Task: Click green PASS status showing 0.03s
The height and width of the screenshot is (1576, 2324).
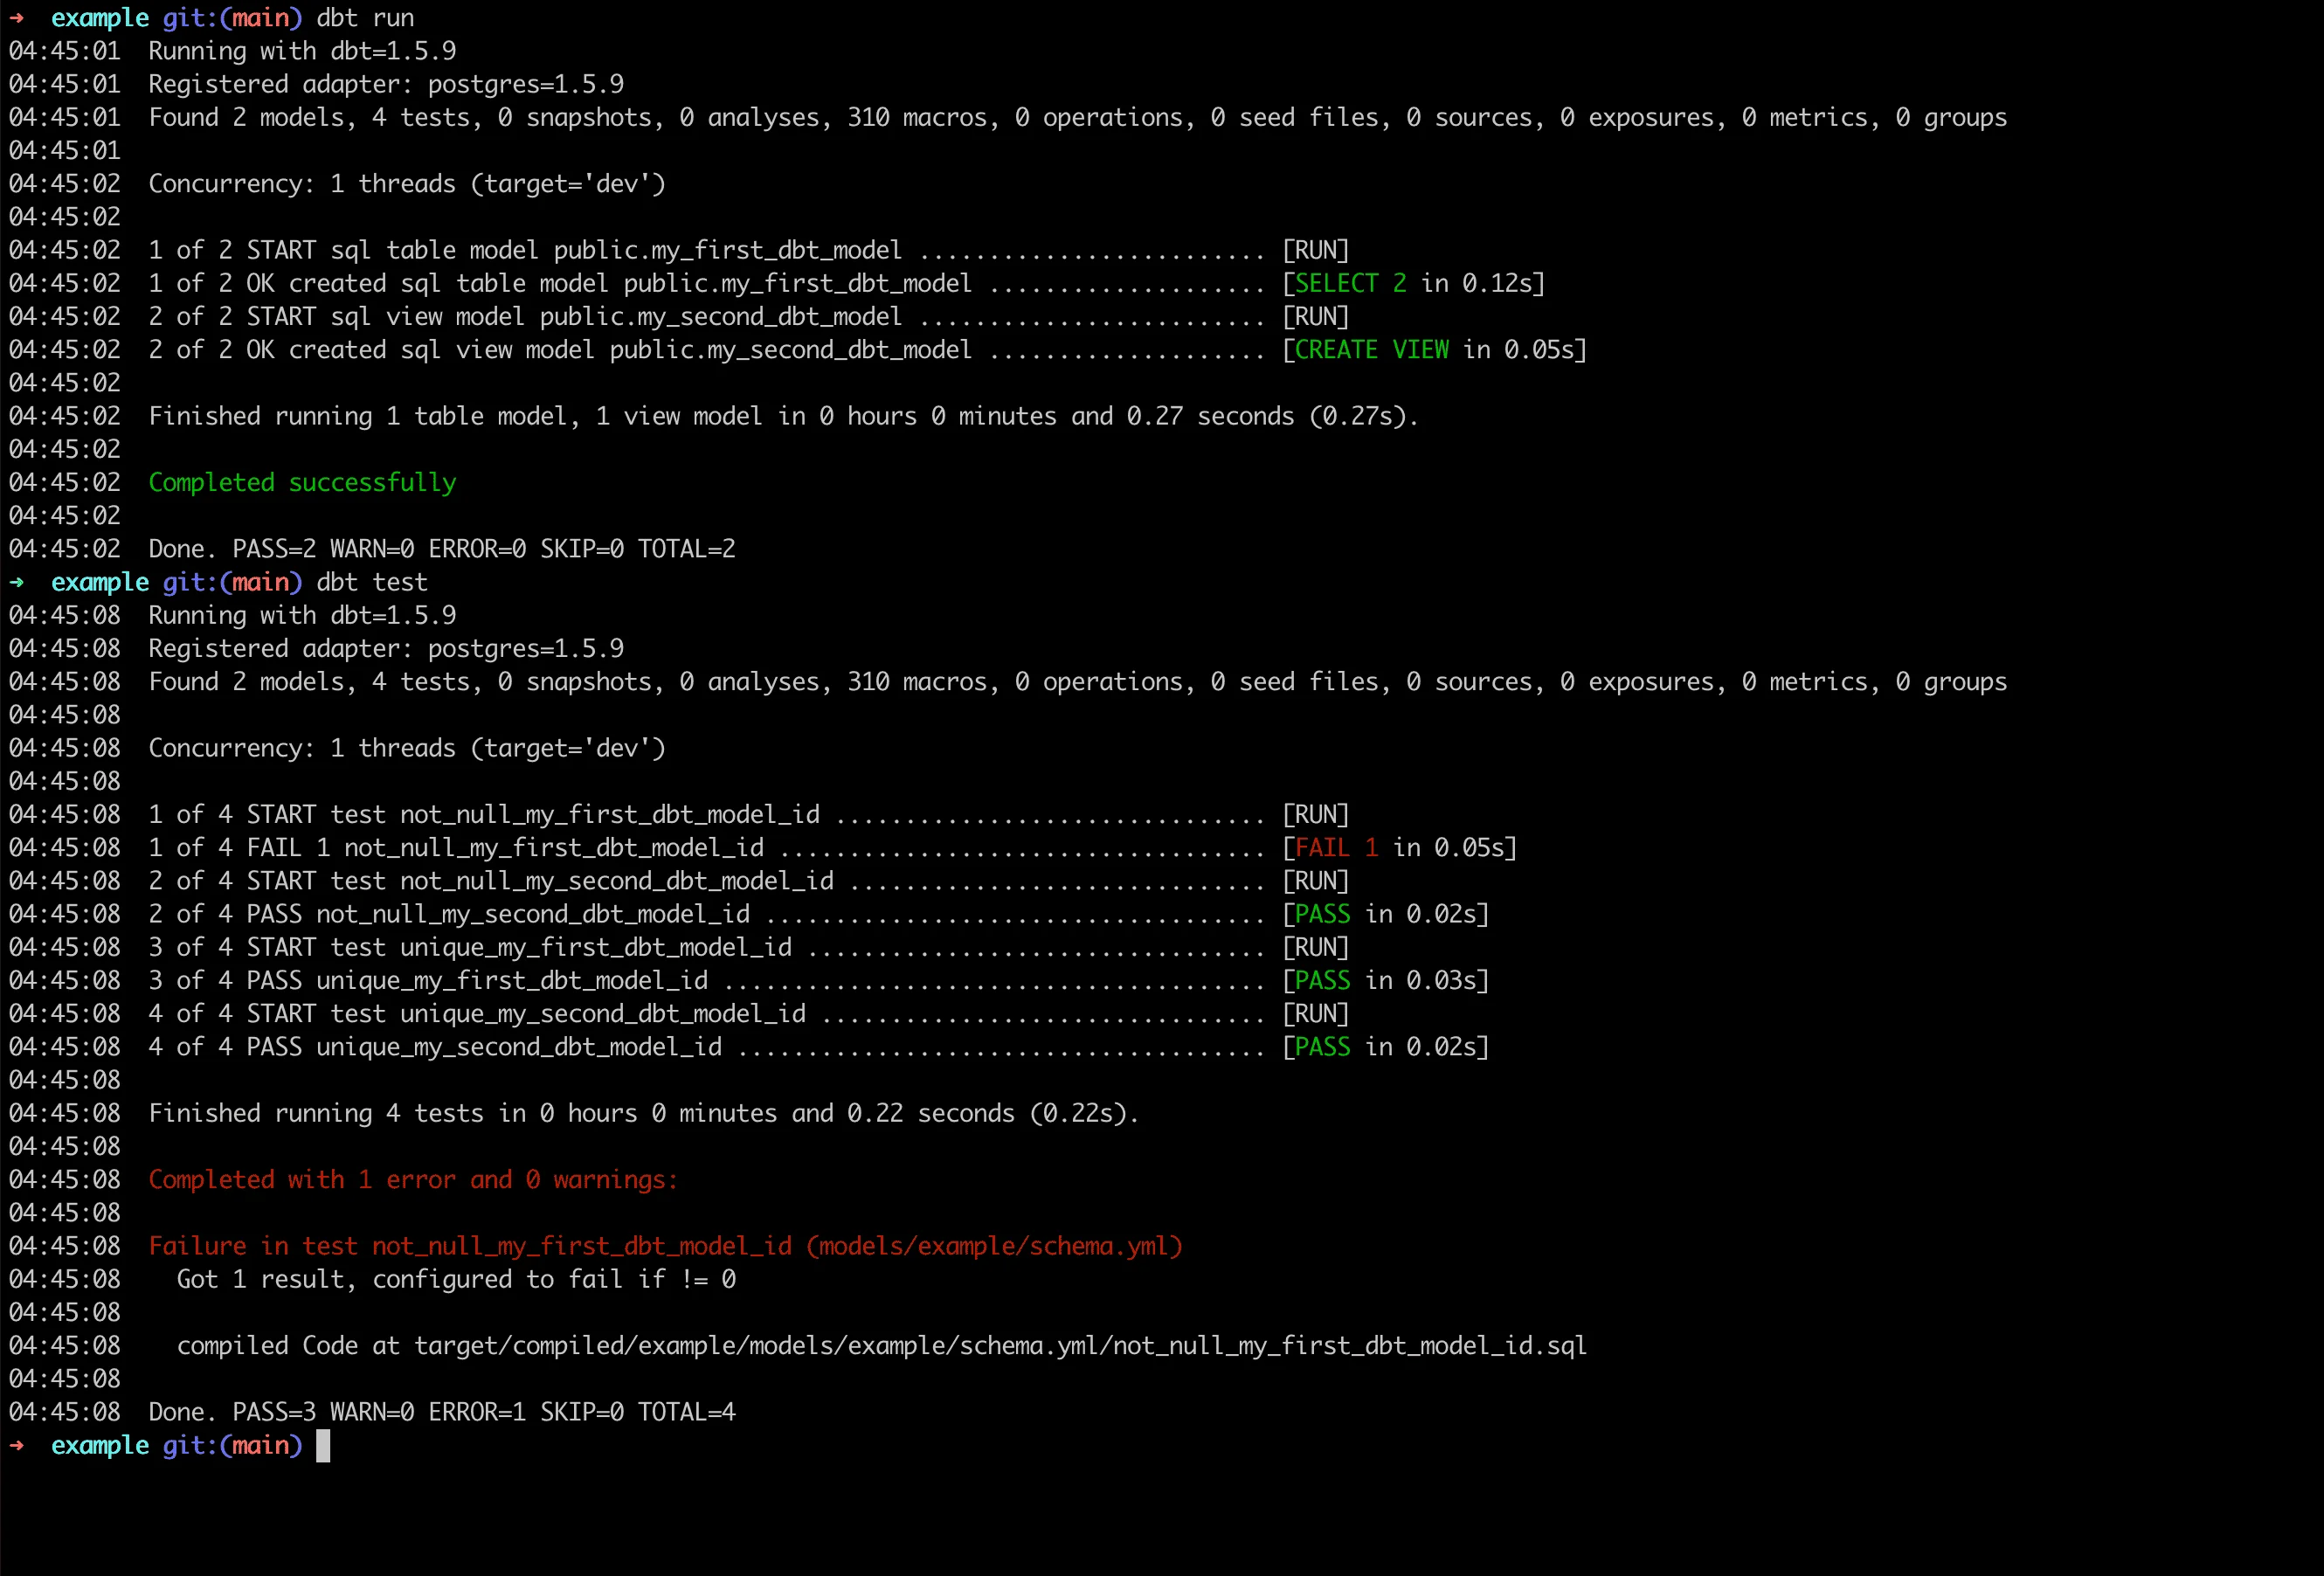Action: point(1322,980)
